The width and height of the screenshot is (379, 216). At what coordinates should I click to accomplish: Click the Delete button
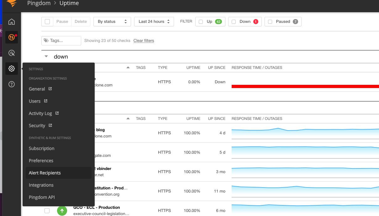pyautogui.click(x=81, y=22)
